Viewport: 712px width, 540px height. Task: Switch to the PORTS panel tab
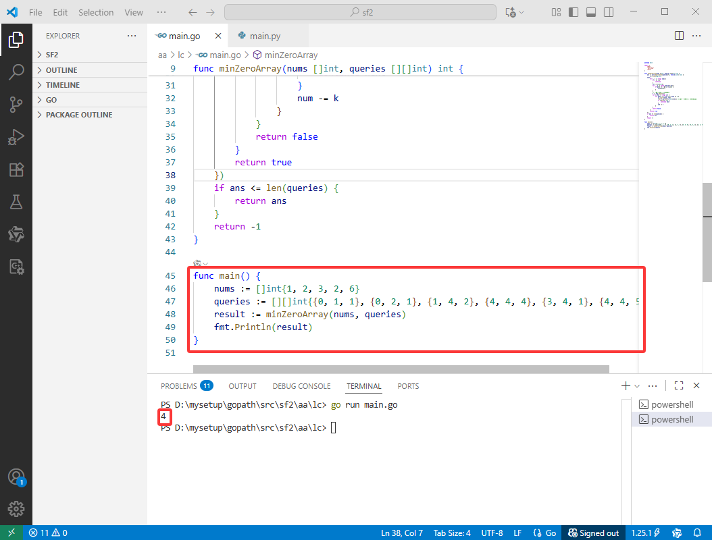[x=408, y=386]
